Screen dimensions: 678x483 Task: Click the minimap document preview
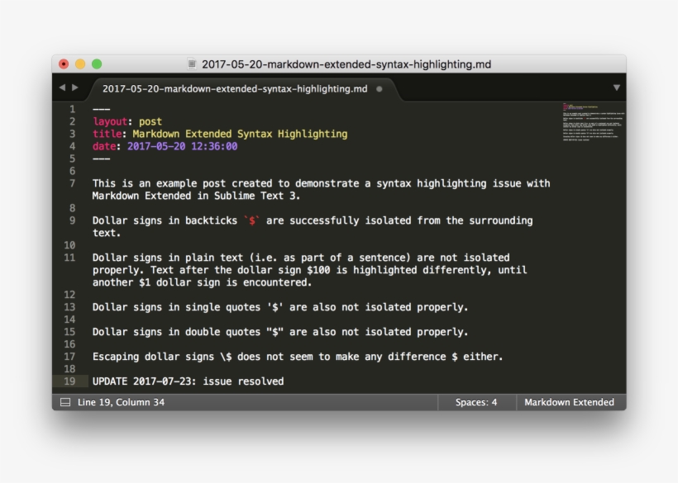click(592, 124)
